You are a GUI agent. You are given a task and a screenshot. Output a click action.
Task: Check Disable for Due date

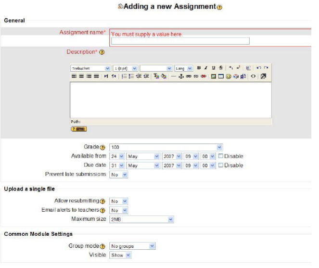click(x=221, y=166)
